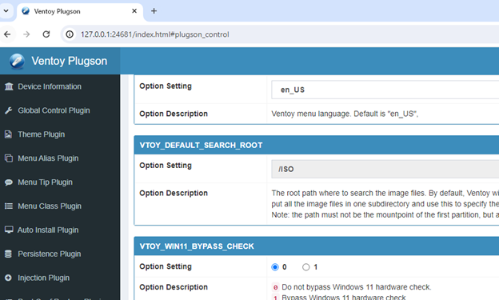Select radio option 0 for Win11 bypass
Screen dimensions: 499x300
point(275,267)
